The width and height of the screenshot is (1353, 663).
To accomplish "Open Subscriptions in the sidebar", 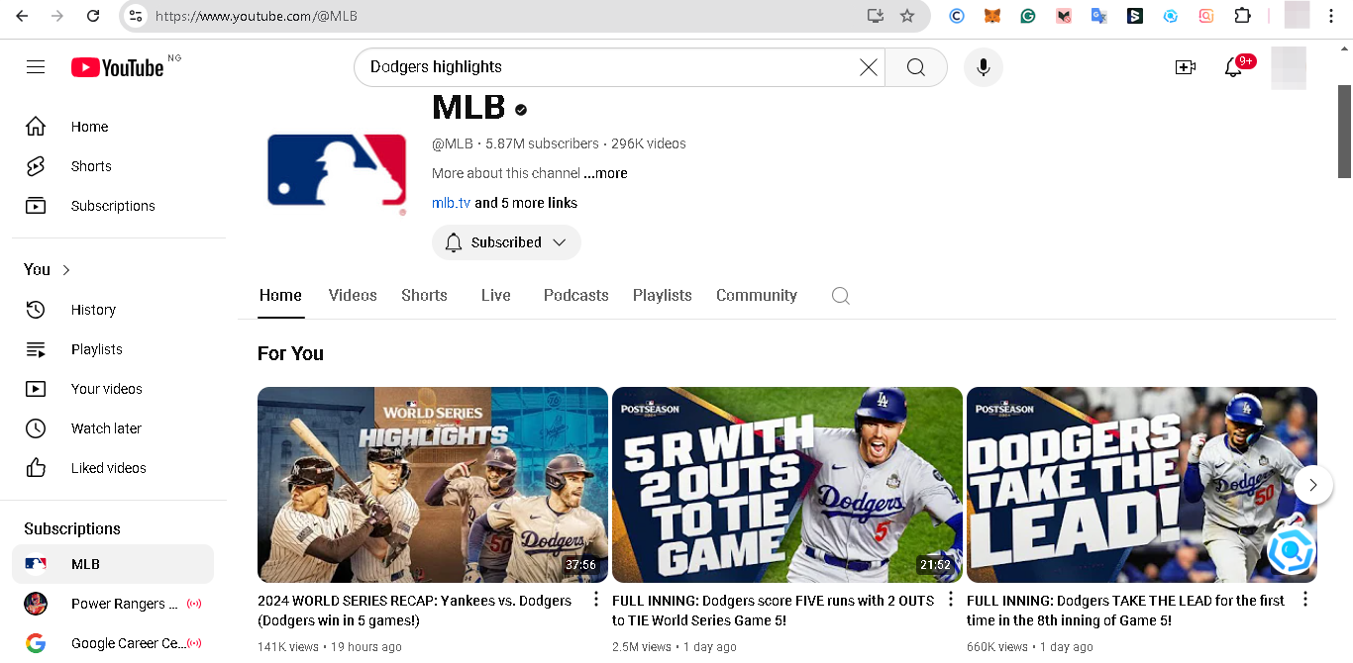I will tap(113, 206).
